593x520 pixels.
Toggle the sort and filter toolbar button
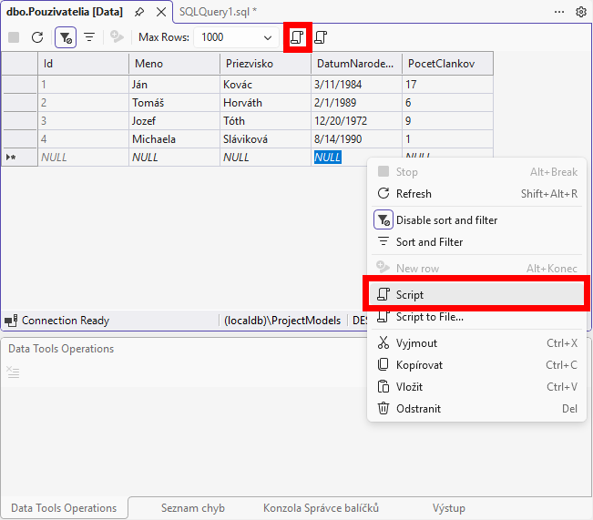[x=66, y=37]
